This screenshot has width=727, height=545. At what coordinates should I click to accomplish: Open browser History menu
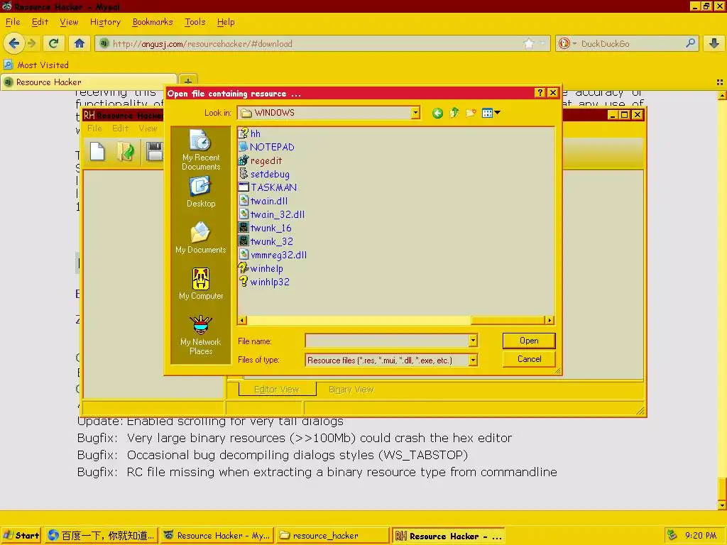[x=105, y=22]
